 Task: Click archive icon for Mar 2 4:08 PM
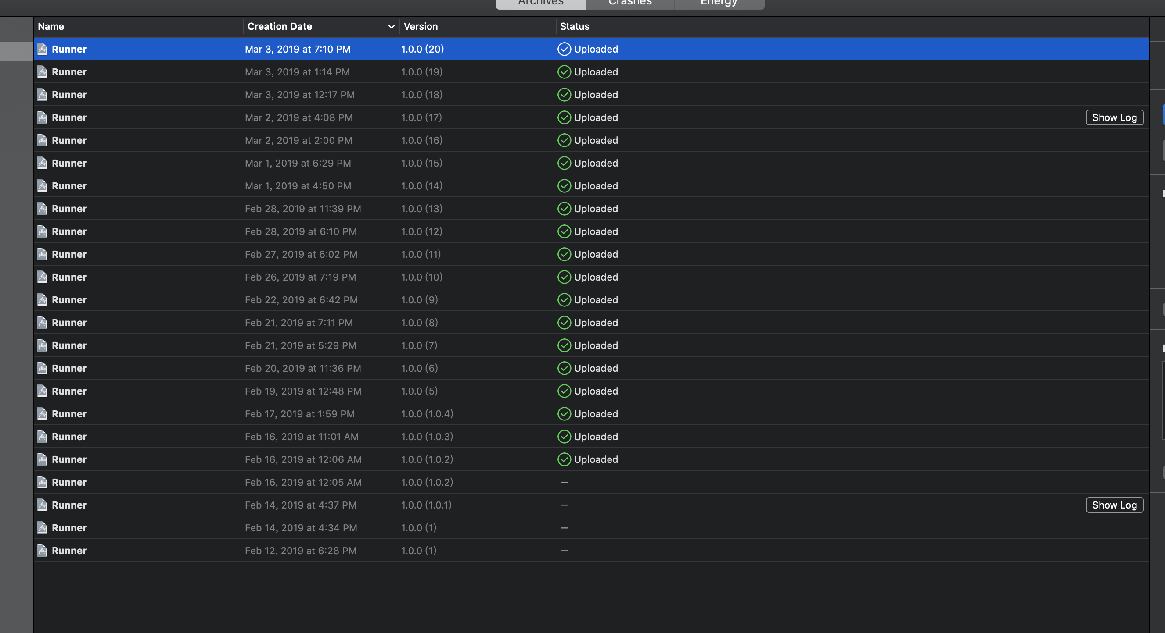click(42, 117)
